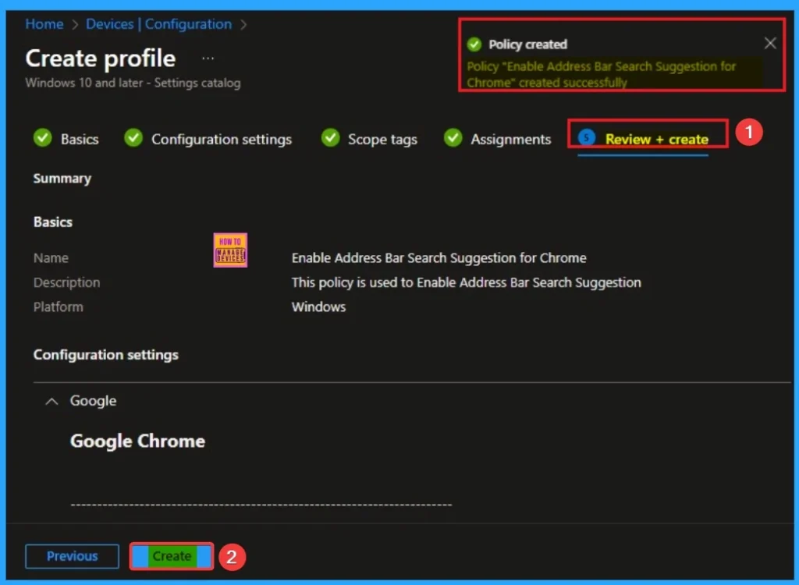Select the policy name 'Enable Address Bar Search Suggestion for Chrome'
The image size is (799, 585).
(x=439, y=258)
